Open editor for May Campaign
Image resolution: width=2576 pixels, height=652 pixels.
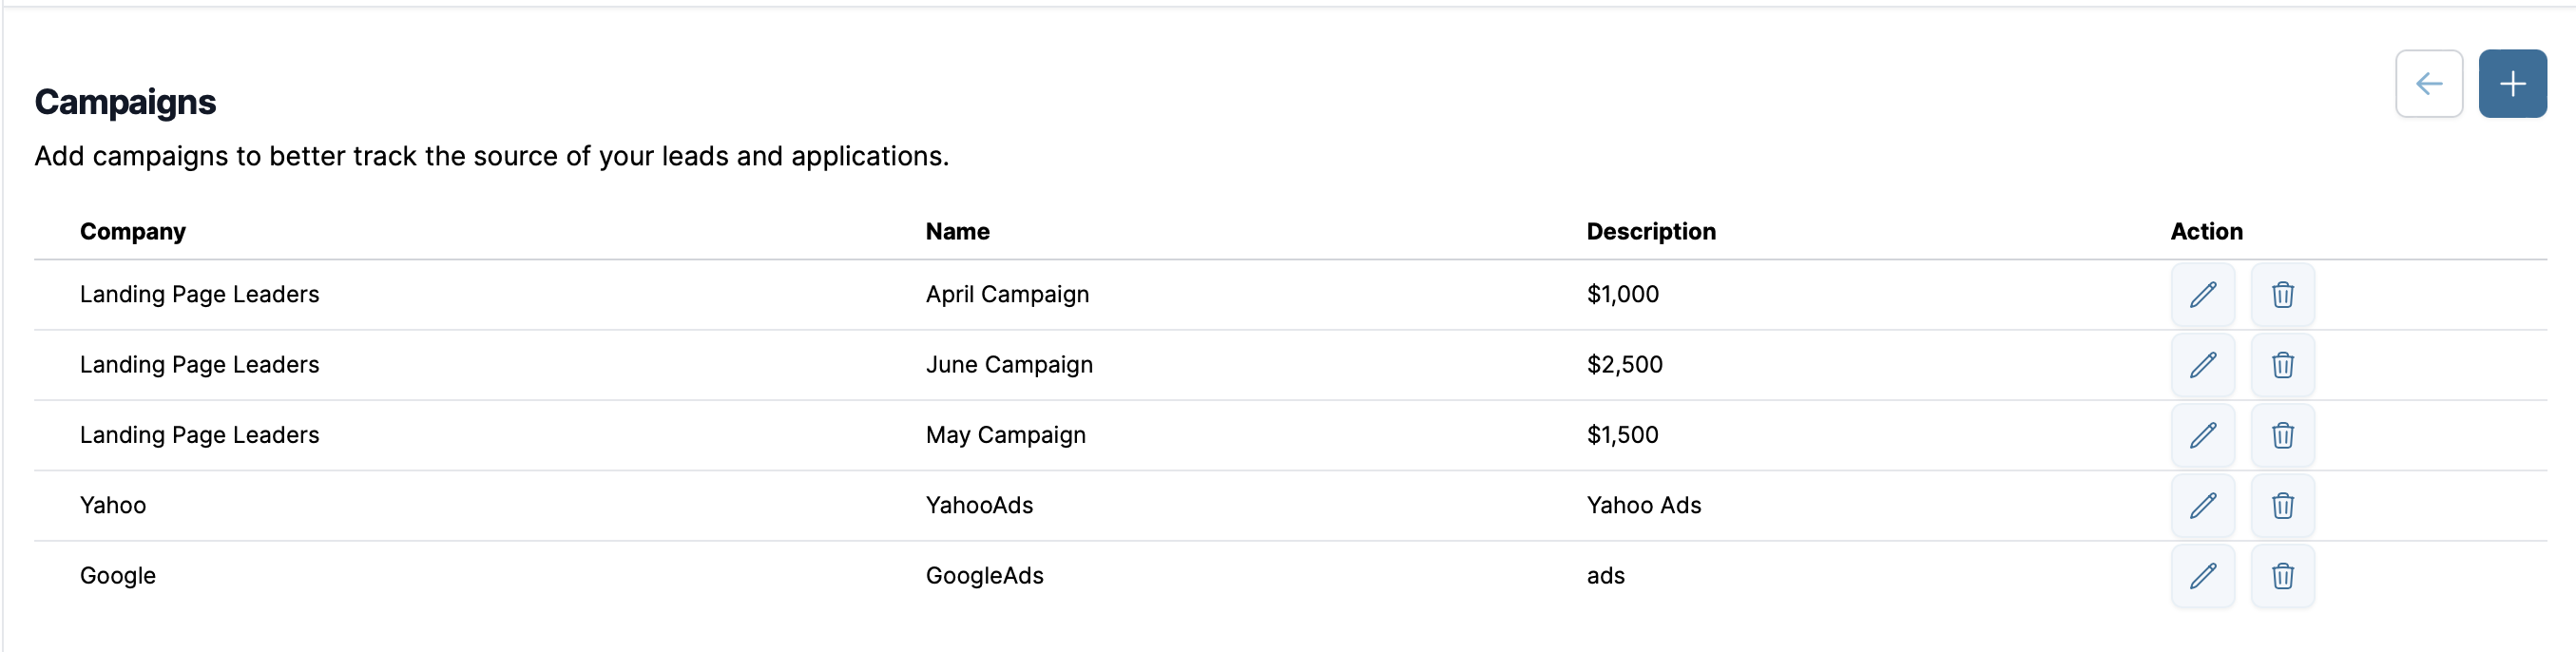(2202, 435)
